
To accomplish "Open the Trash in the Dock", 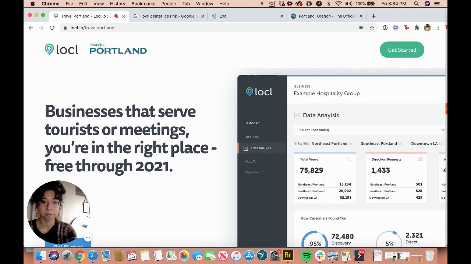I will pos(429,256).
